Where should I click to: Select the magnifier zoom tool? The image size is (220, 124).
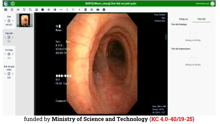pos(30,9)
